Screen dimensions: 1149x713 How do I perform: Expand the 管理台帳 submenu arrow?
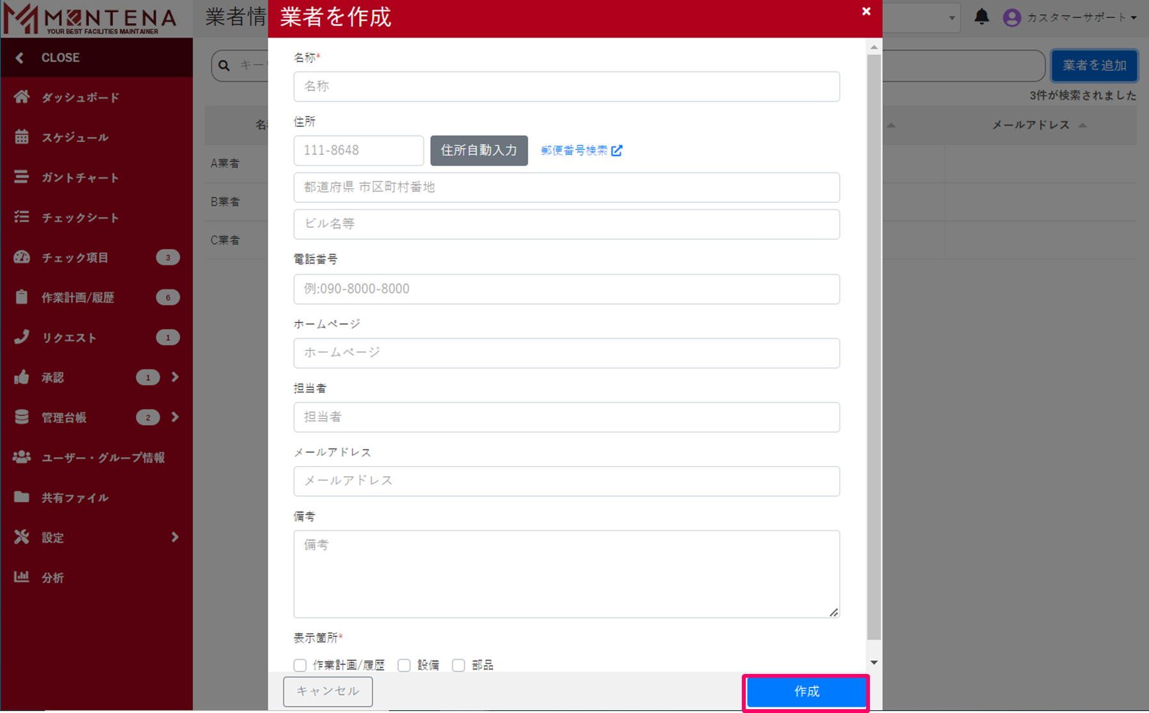tap(175, 417)
